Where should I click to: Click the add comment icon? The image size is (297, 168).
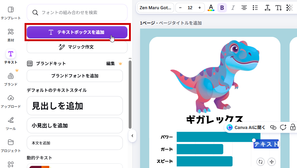click(283, 128)
